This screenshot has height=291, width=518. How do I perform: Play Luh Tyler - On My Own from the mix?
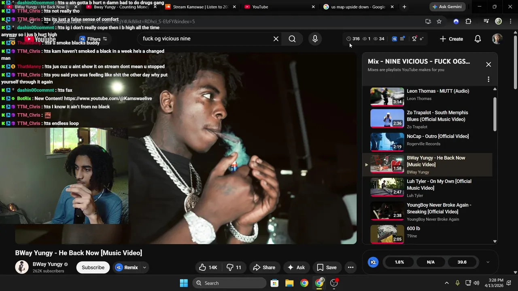pos(431,188)
